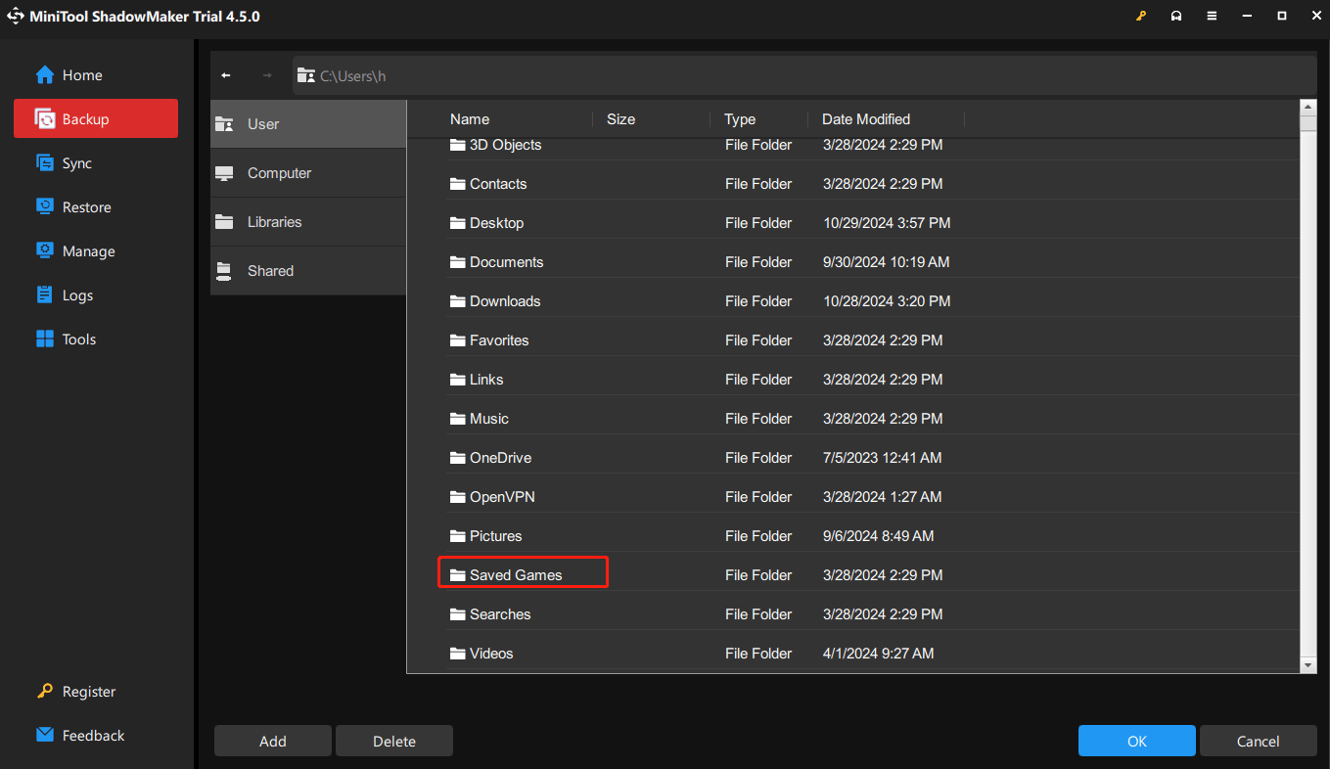The image size is (1330, 769).
Task: Select the User tab
Action: pos(308,124)
